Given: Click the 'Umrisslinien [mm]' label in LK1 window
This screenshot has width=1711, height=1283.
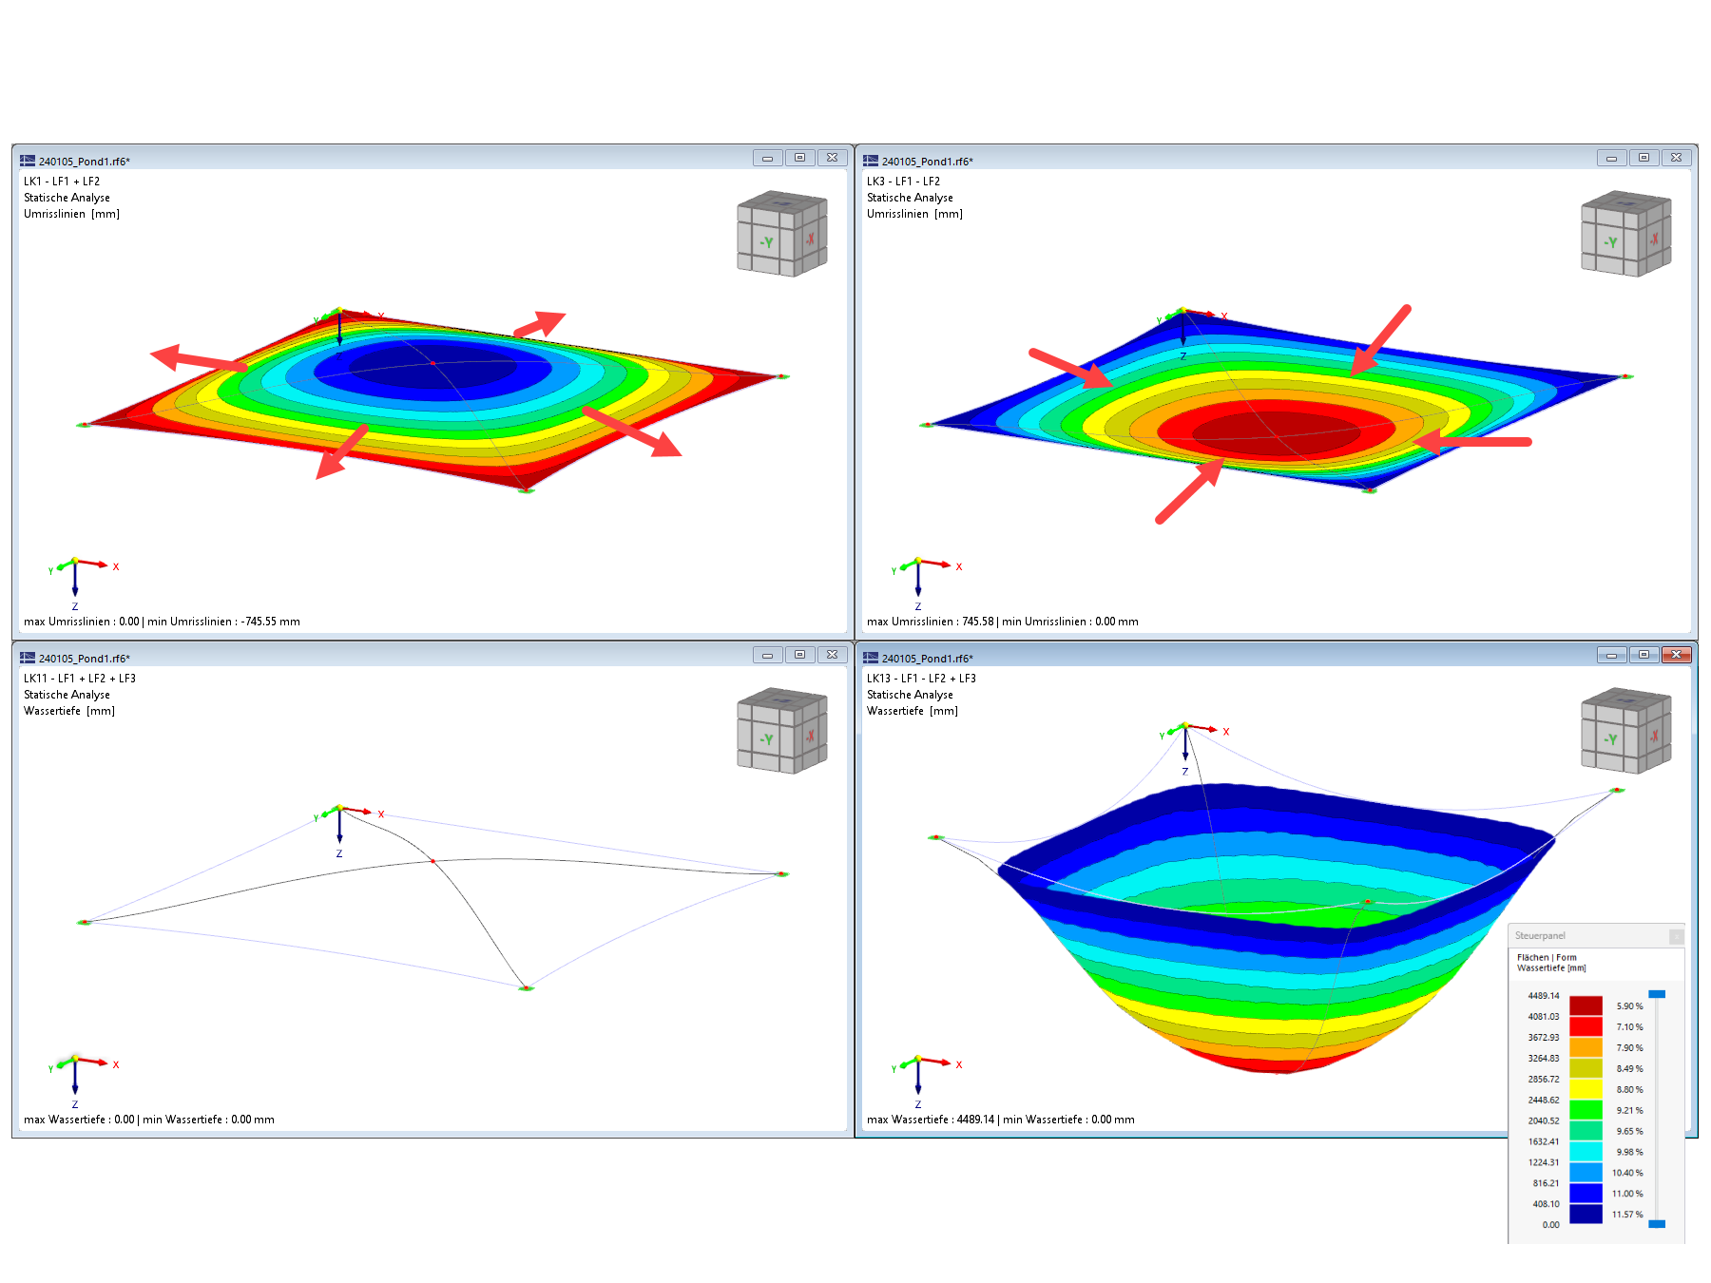Looking at the screenshot, I should [71, 214].
